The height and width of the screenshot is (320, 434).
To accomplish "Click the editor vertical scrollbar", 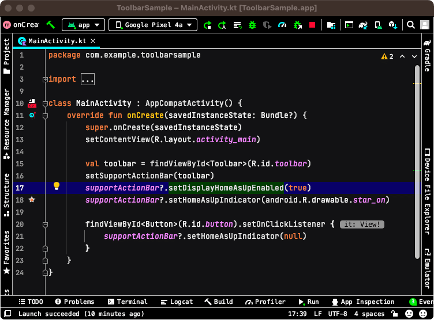I will click(417, 162).
